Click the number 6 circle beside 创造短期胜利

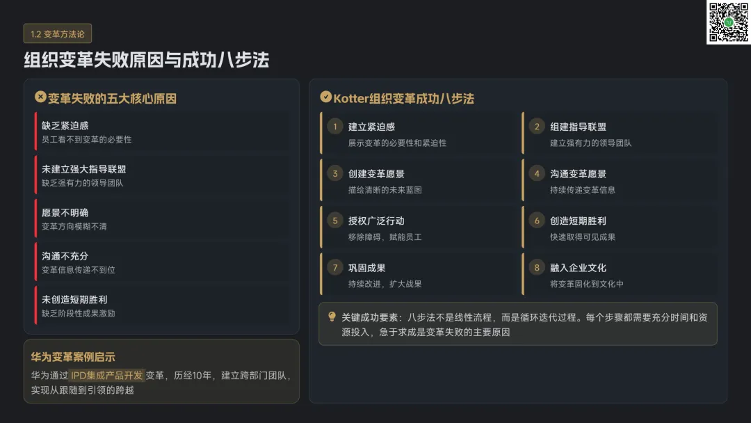click(537, 221)
